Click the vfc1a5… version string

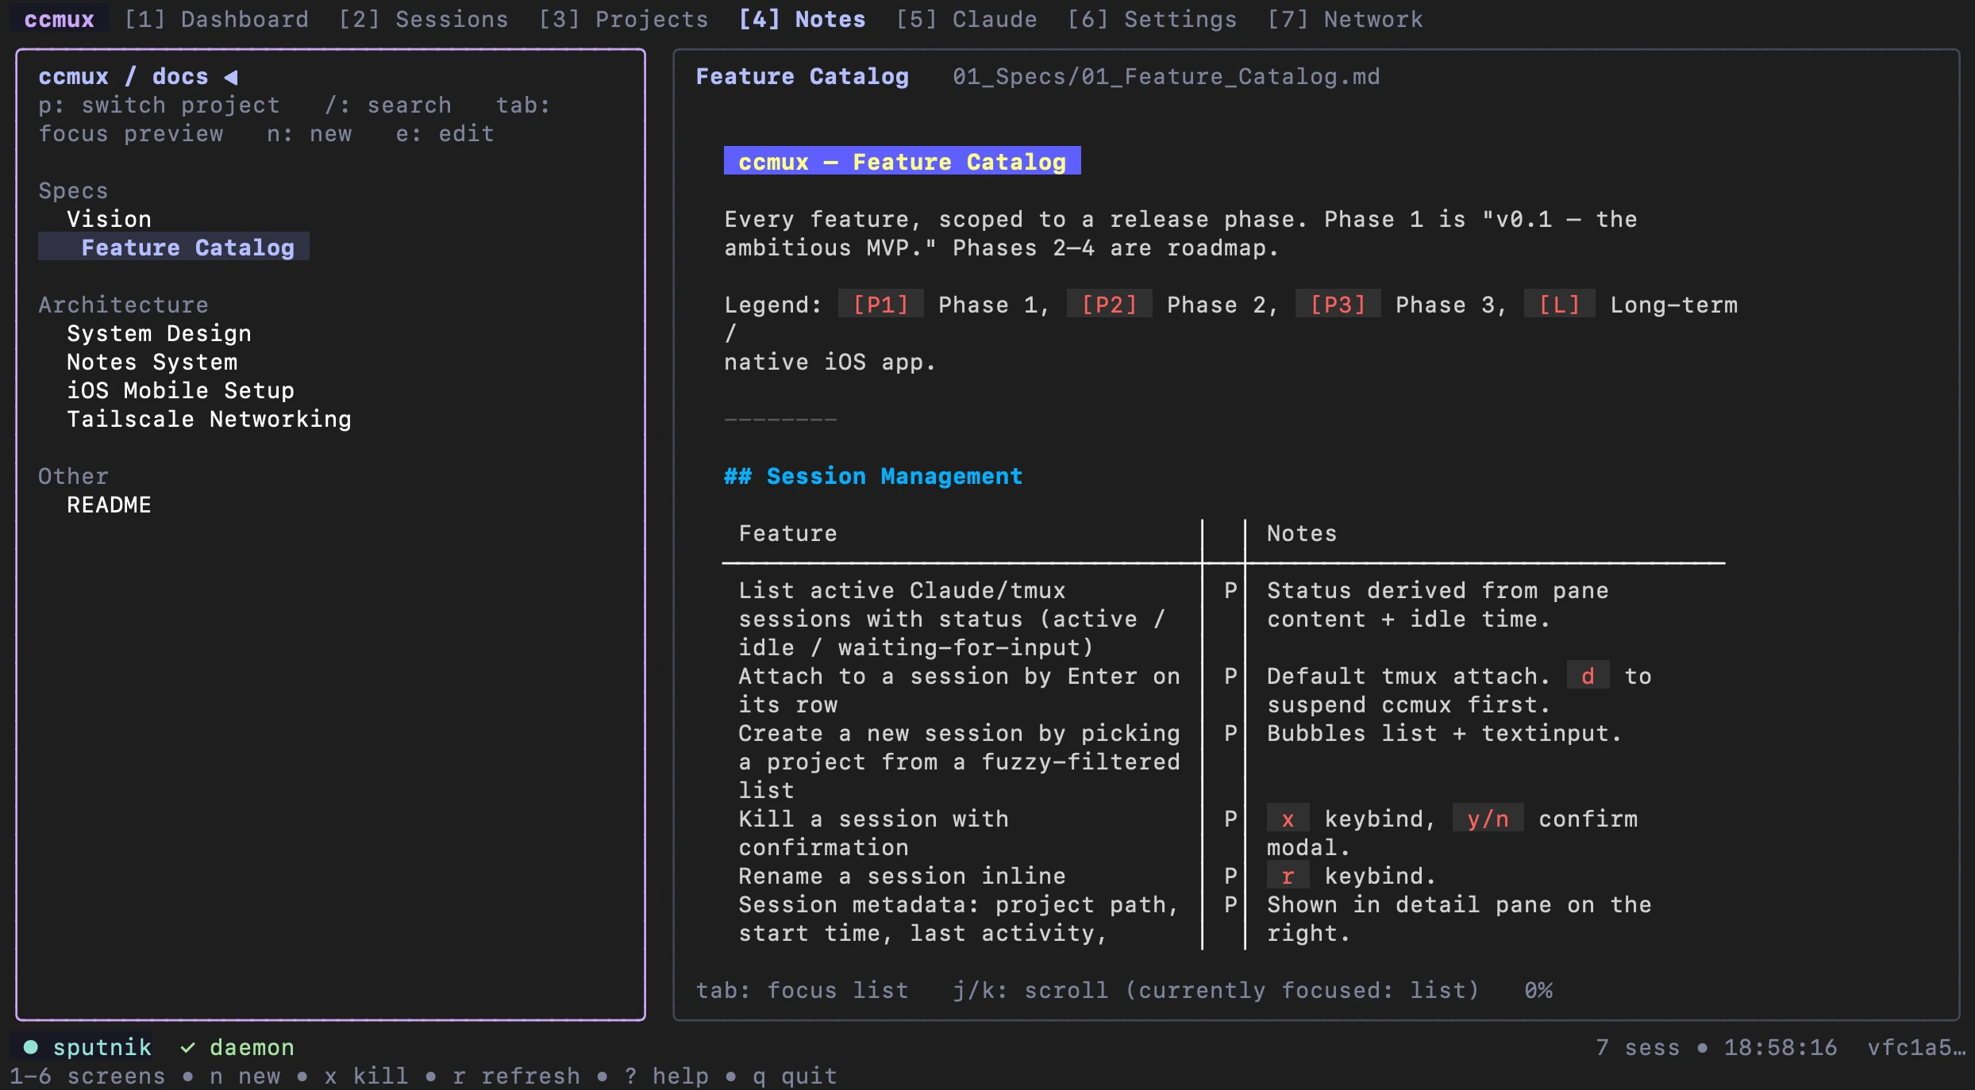pyautogui.click(x=1917, y=1047)
